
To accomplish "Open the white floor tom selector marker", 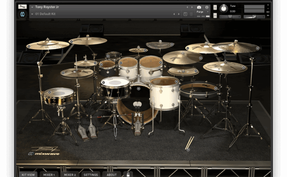I will pyautogui.click(x=177, y=82).
